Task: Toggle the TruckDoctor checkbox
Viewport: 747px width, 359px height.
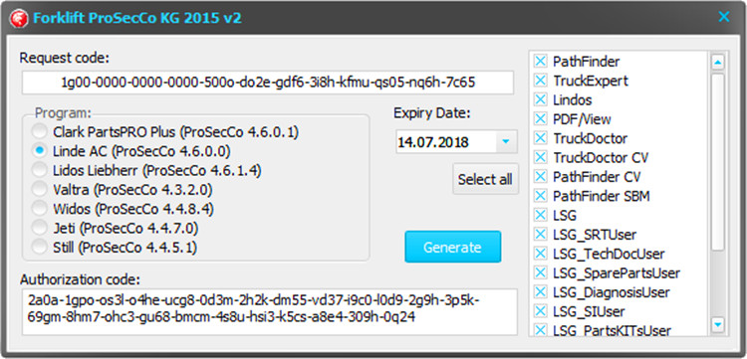Action: (540, 138)
